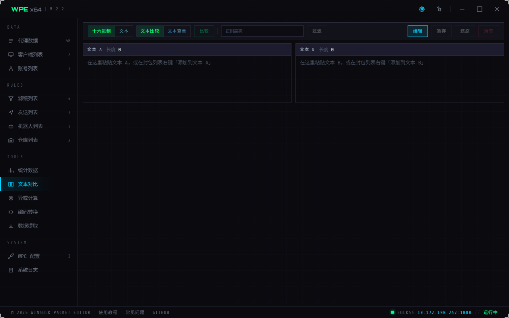Pin the window with the pin icon
The width and height of the screenshot is (509, 318).
[439, 9]
